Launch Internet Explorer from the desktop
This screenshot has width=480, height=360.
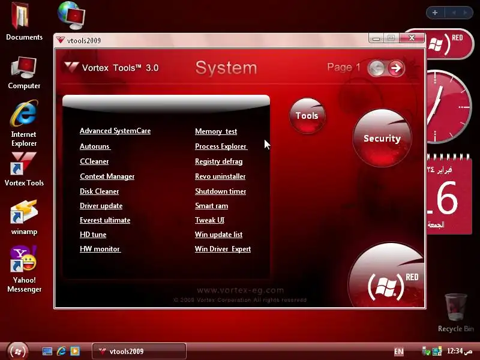point(24,123)
